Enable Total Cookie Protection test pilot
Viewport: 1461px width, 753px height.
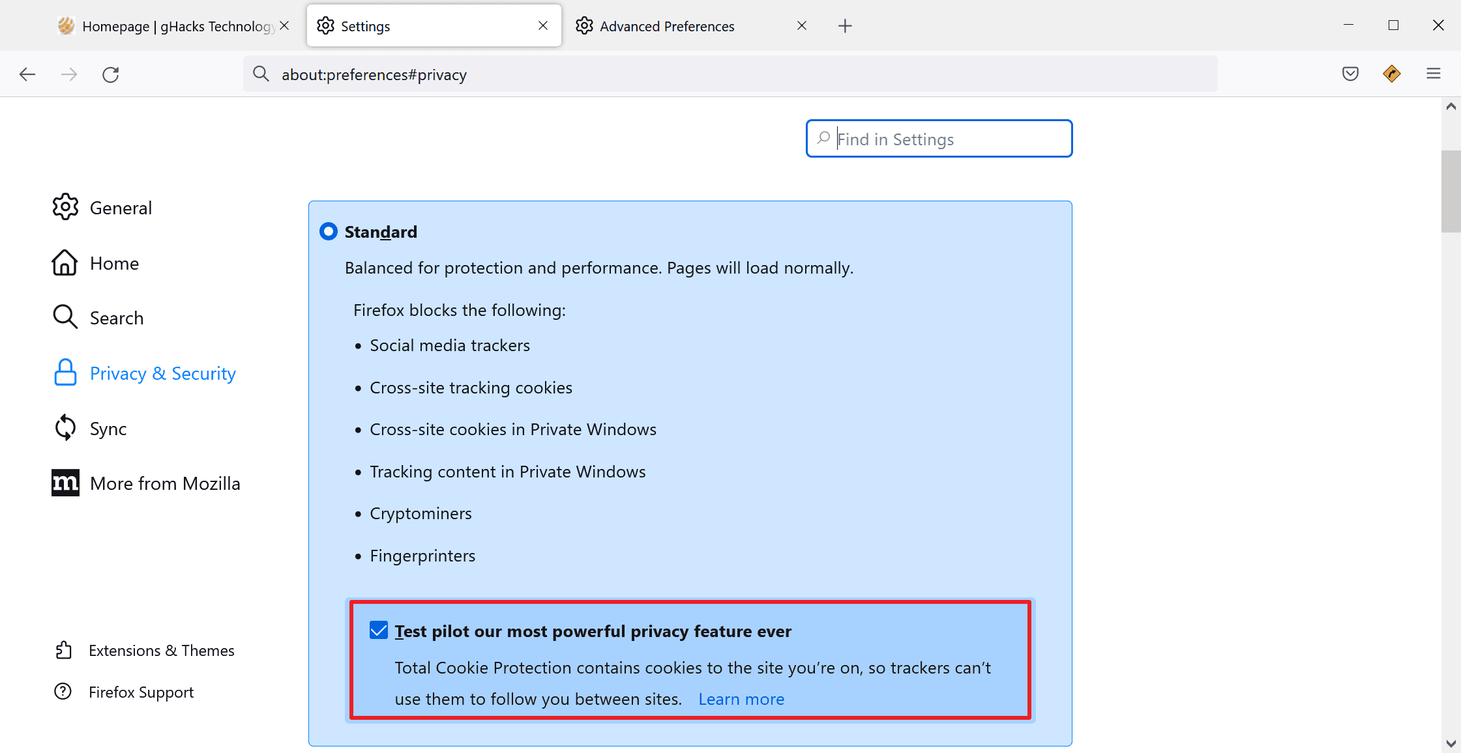pos(377,630)
